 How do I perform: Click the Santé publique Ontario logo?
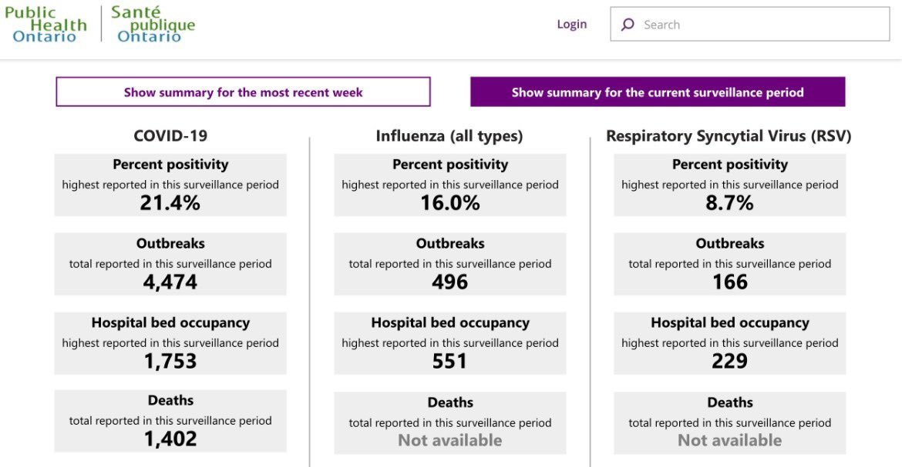[153, 24]
